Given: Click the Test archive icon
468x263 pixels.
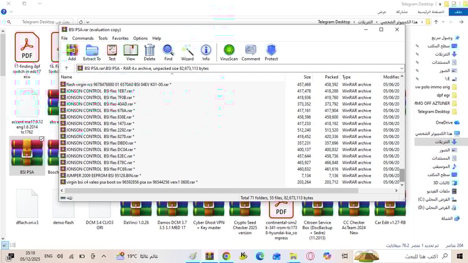Looking at the screenshot, I should (x=112, y=52).
